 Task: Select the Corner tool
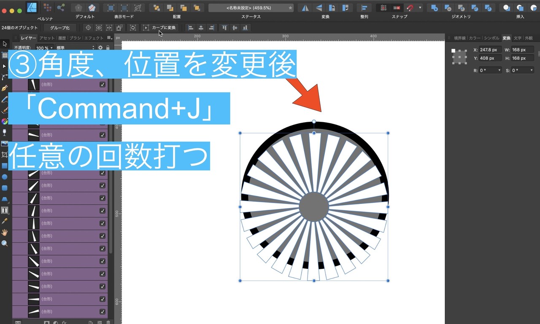point(5,77)
